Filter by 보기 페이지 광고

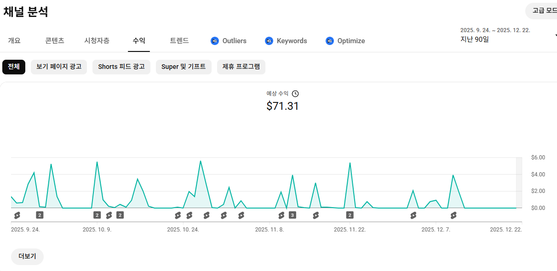59,67
